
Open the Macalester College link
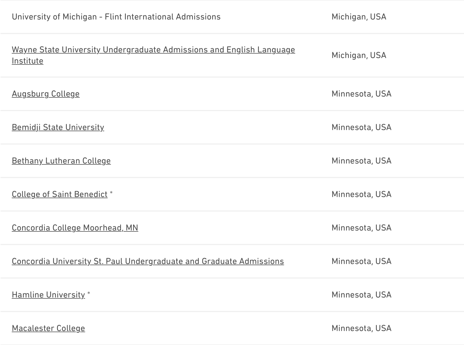pos(48,329)
